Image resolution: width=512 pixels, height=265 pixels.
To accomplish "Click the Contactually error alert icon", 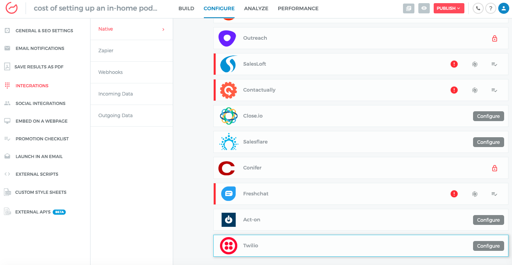I will 454,90.
